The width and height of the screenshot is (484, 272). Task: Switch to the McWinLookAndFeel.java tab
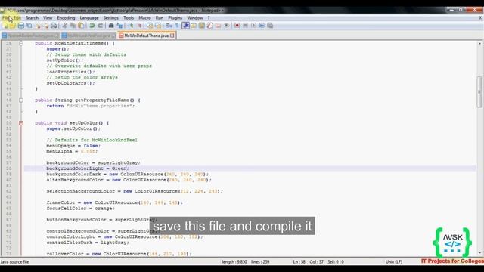click(x=88, y=36)
